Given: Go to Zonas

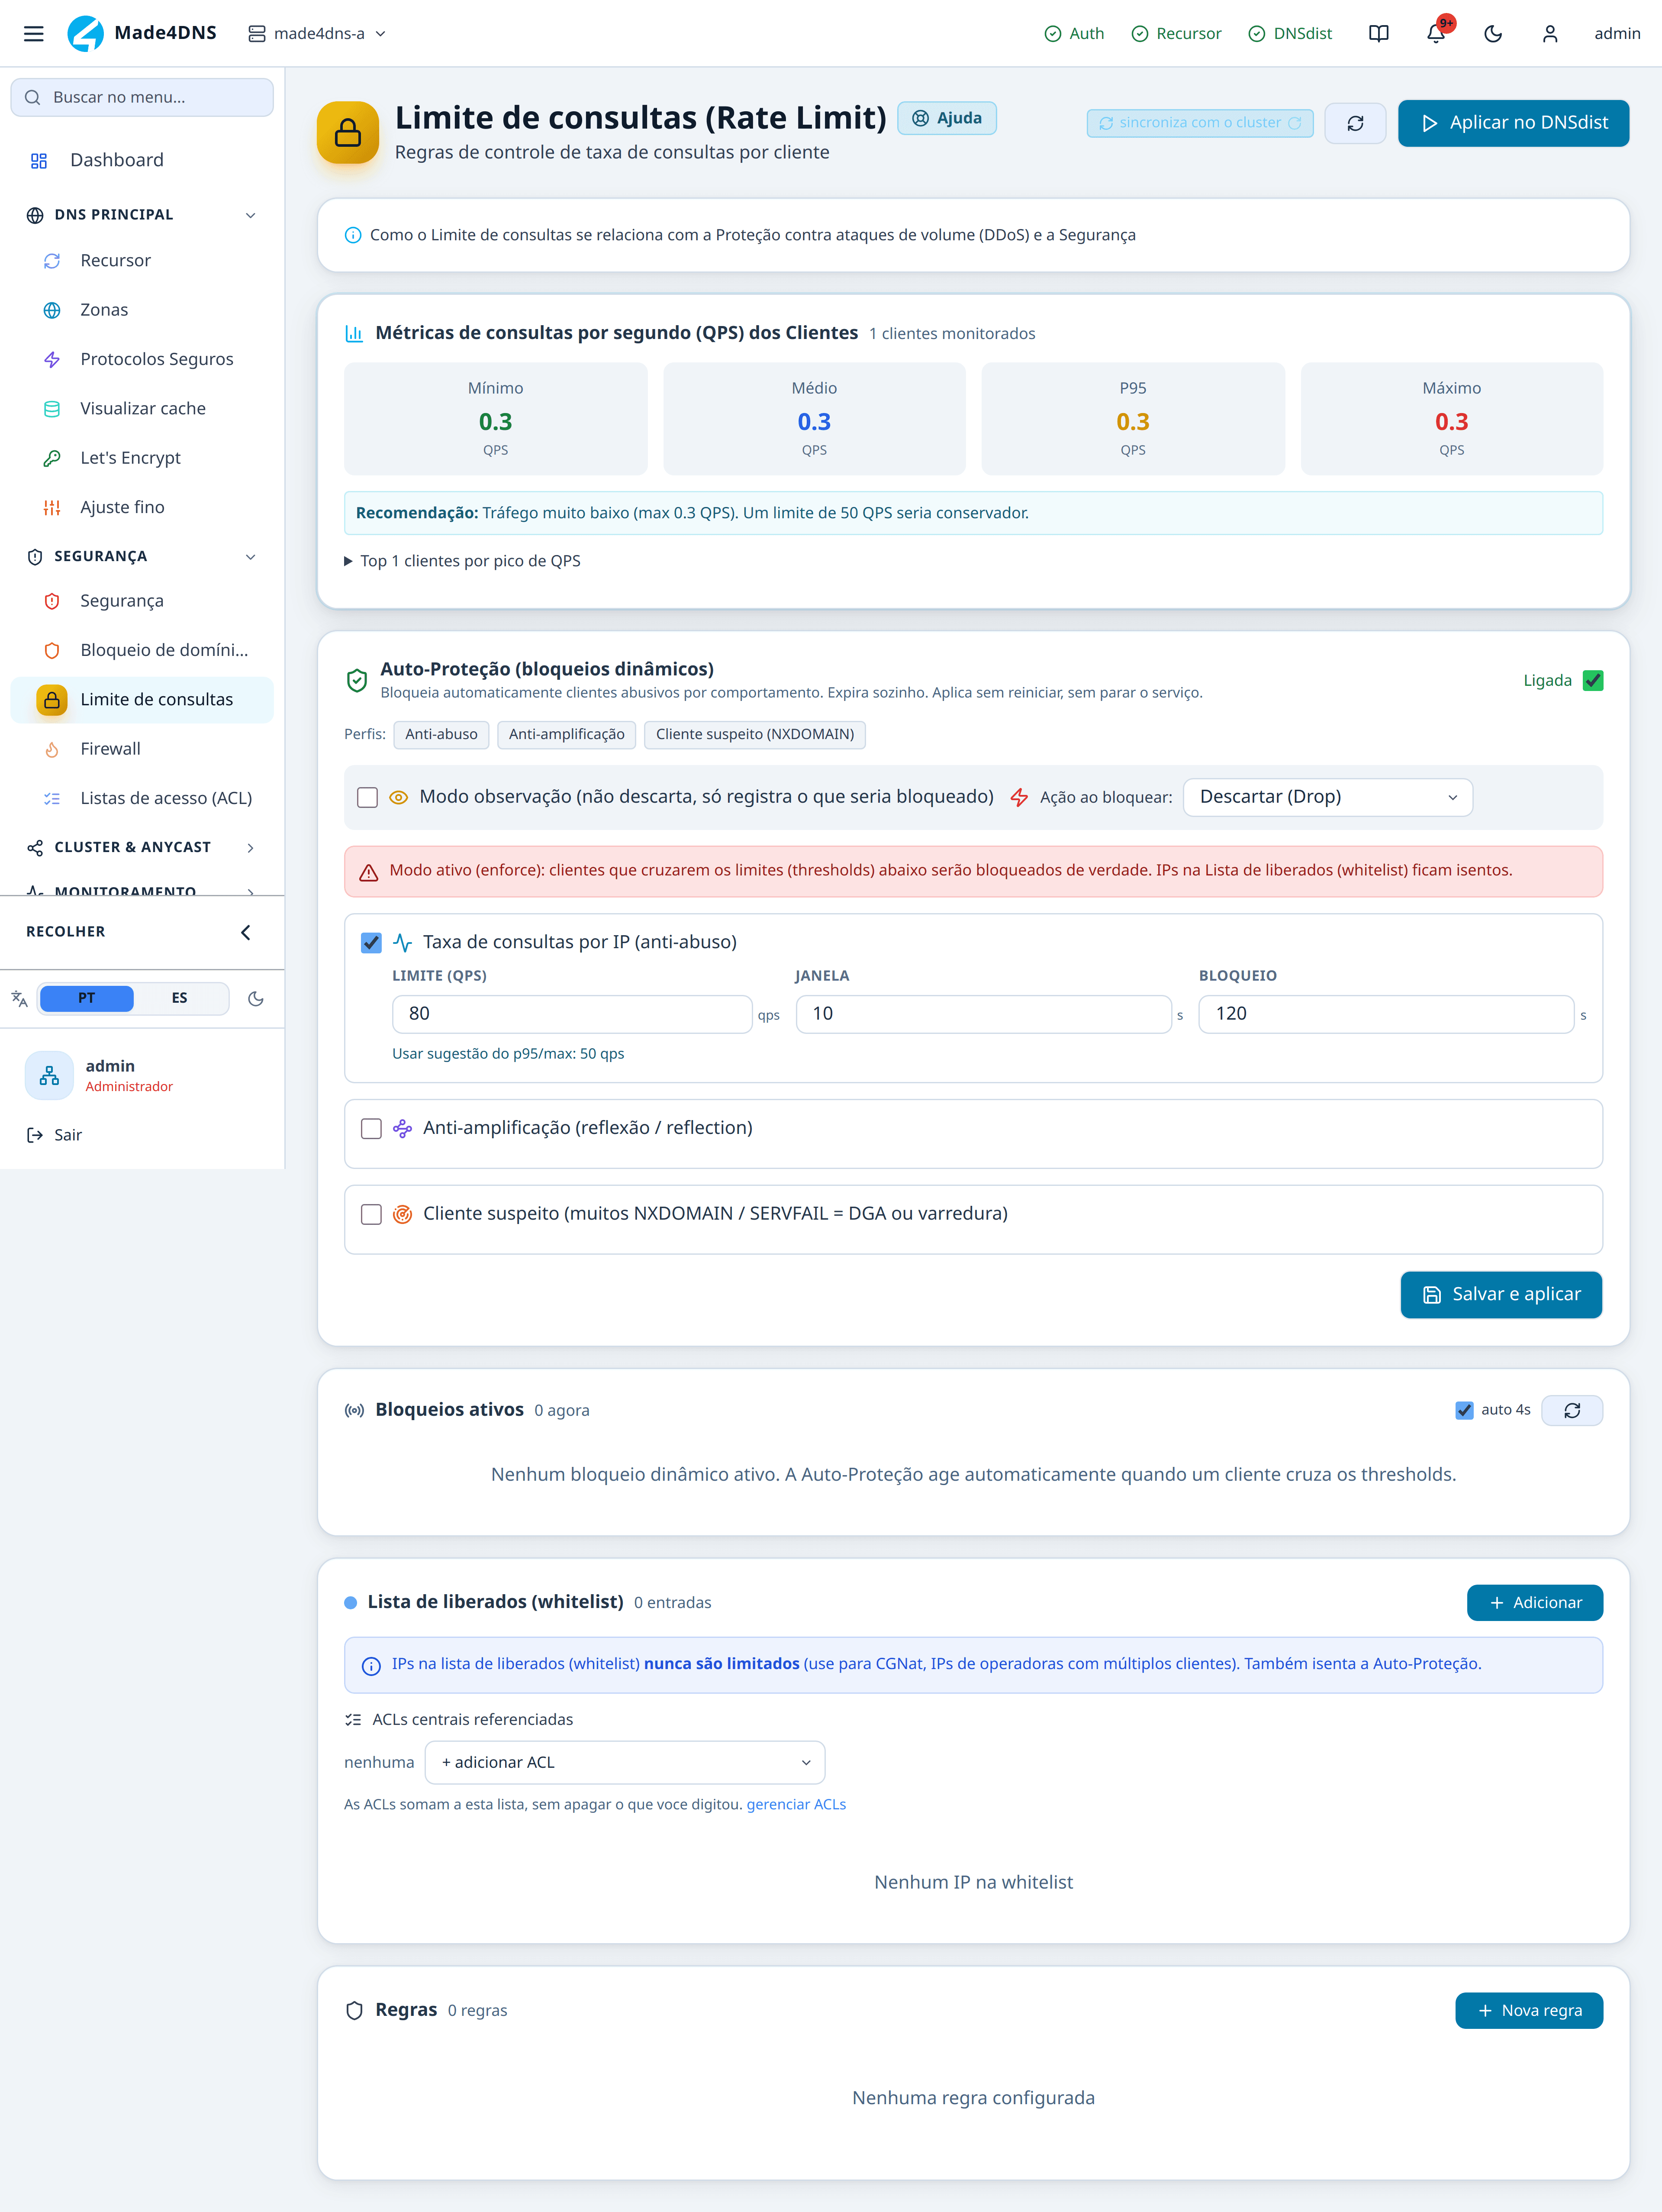Looking at the screenshot, I should coord(141,310).
